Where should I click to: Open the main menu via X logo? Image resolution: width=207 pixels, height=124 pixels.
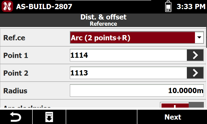coord(7,6)
